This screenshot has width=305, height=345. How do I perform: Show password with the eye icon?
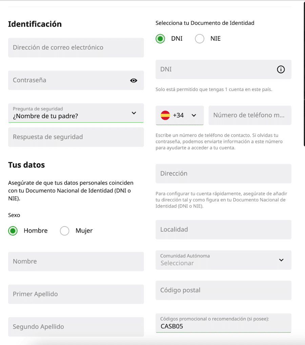tap(134, 80)
